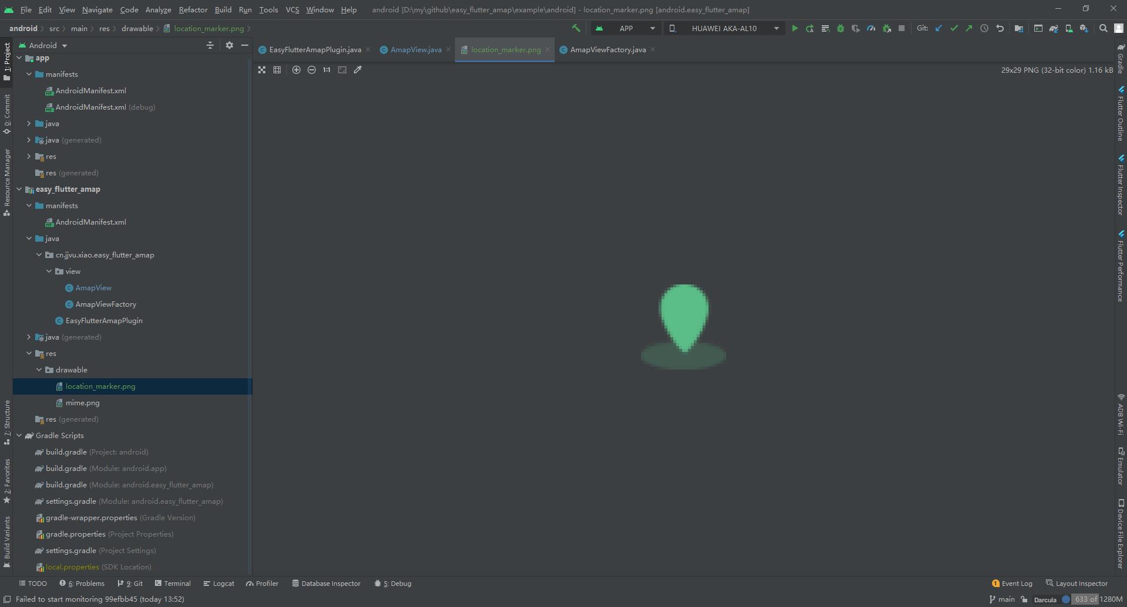Set image to actual size 1:1
The height and width of the screenshot is (607, 1127).
[x=327, y=70]
